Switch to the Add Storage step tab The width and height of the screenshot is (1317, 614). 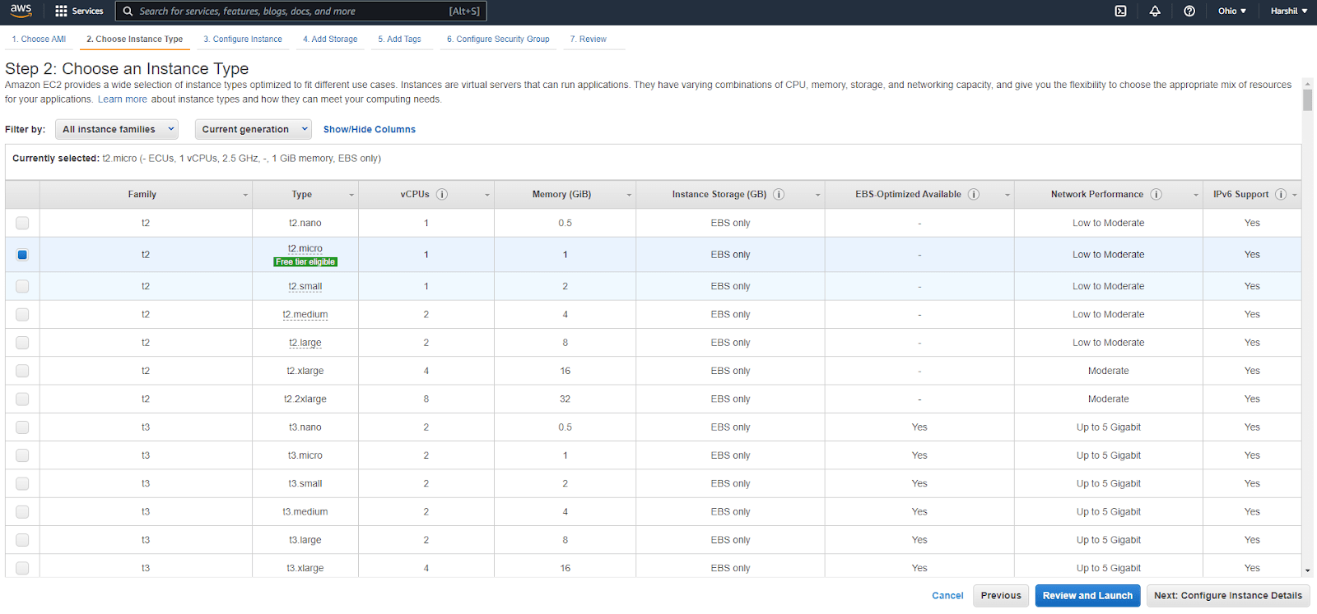pos(330,39)
